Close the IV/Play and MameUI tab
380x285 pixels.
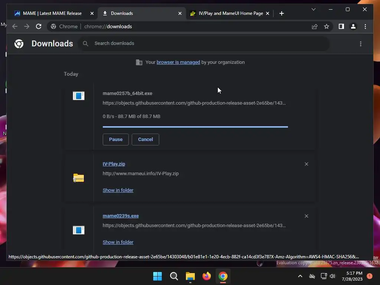[268, 13]
